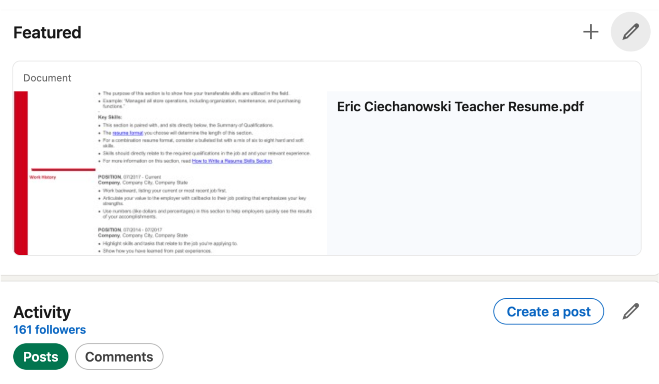Click the Key Skills heading in preview
Viewport: 659px width, 384px height.
(x=110, y=117)
